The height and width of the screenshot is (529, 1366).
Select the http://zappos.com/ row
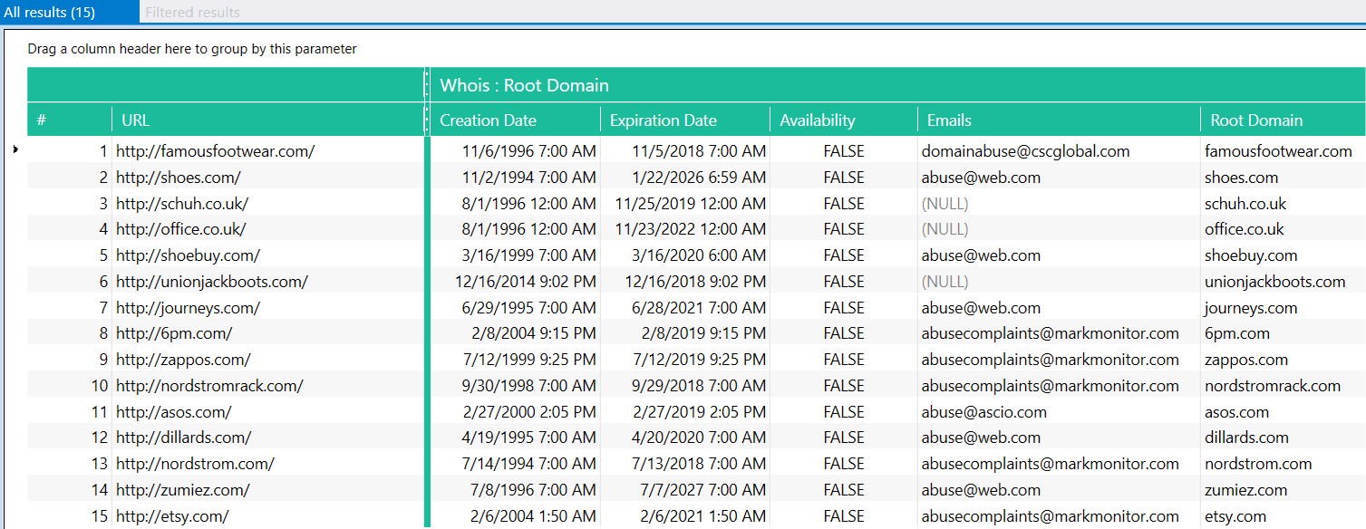(696, 360)
